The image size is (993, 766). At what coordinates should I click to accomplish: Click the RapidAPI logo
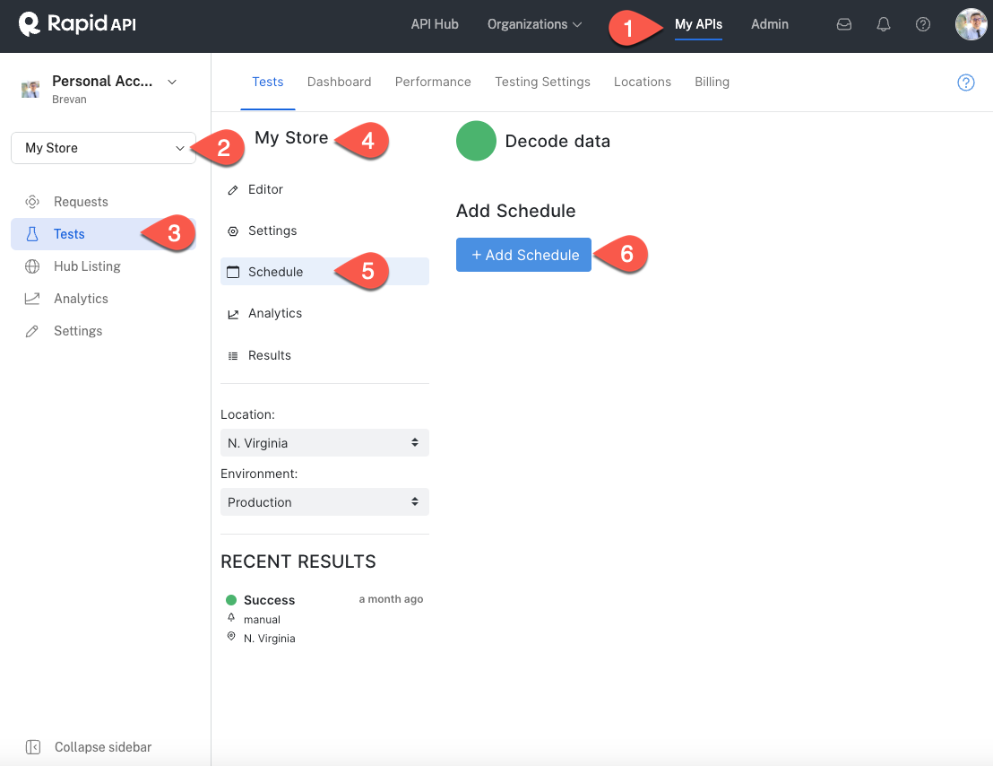click(x=77, y=24)
